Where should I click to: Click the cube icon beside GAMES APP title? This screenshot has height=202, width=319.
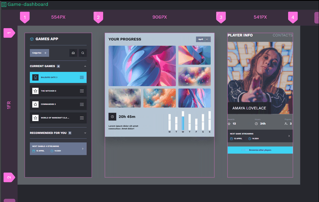[32, 39]
